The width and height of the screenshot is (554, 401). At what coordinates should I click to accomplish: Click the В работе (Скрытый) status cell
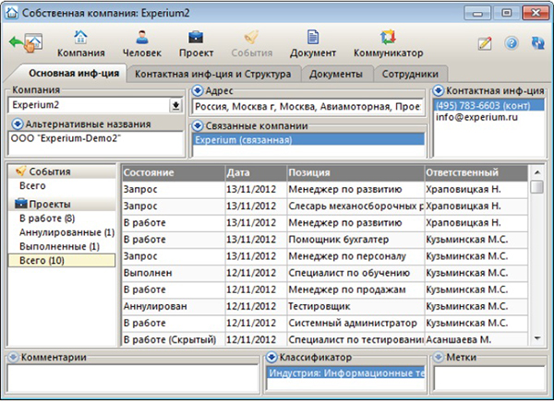(174, 339)
